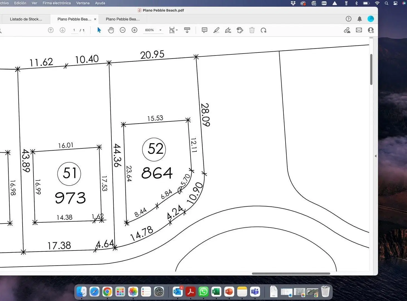Image resolution: width=407 pixels, height=301 pixels.
Task: Click the area value 973
Action: click(70, 198)
